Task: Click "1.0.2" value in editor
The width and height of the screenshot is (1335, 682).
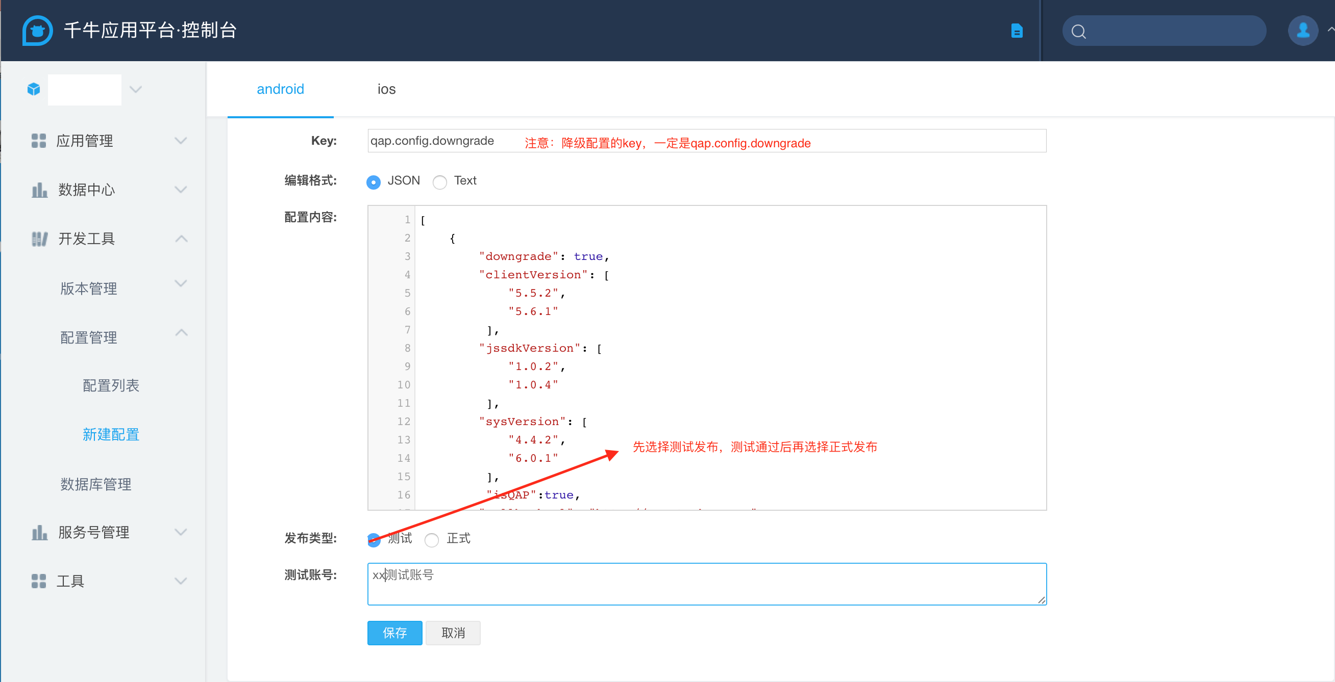Action: point(533,366)
